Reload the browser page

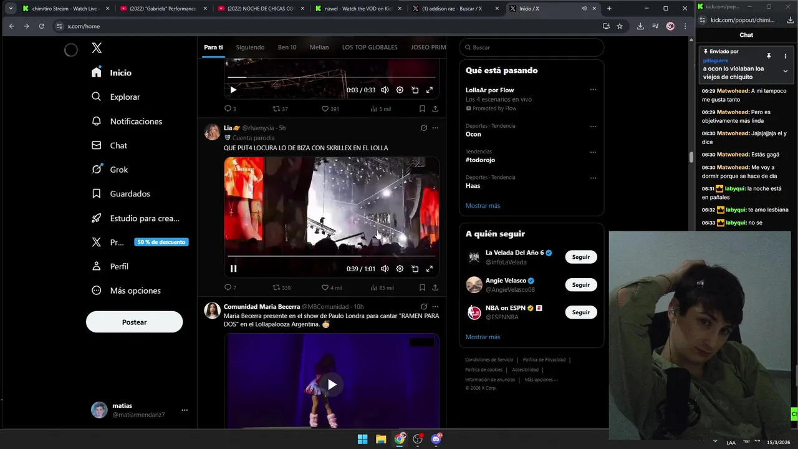tap(41, 26)
